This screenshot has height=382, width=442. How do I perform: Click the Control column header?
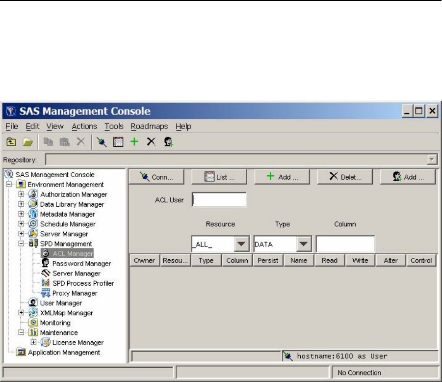[x=421, y=260]
